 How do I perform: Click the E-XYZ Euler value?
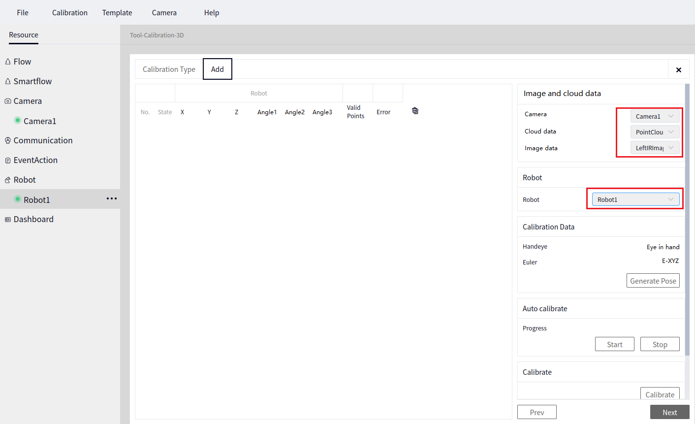(670, 261)
